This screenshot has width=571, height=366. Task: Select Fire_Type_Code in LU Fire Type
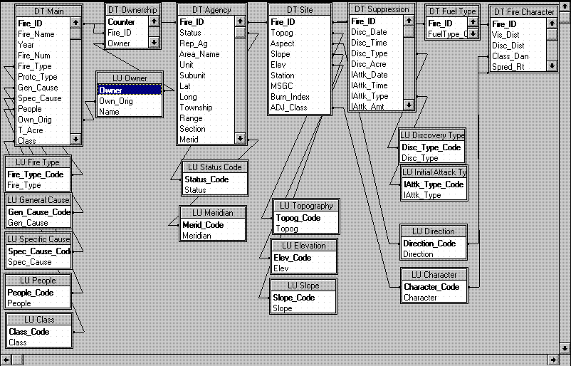36,174
